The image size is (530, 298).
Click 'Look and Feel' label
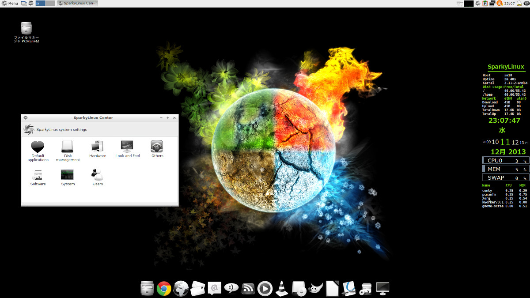[x=127, y=156]
